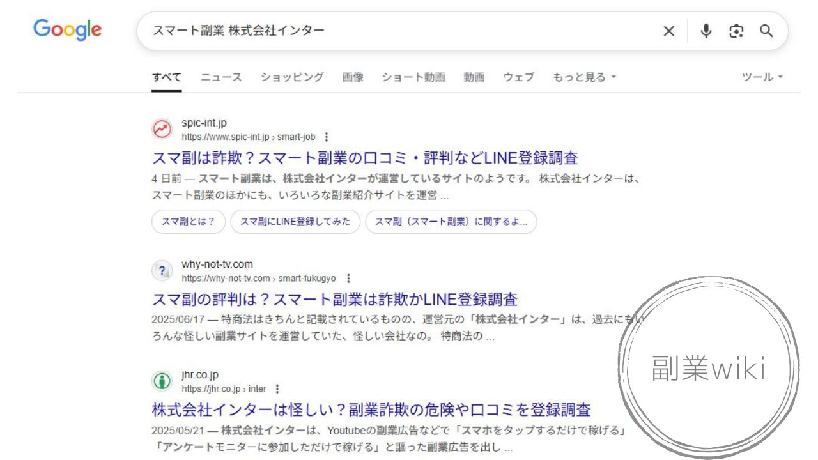The width and height of the screenshot is (818, 460).
Task: Click the スマ副（スマート副業）に関するよ... chip
Action: click(451, 222)
